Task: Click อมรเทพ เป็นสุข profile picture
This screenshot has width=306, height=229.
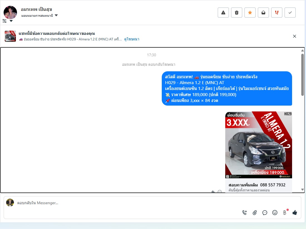Action: [x=10, y=12]
